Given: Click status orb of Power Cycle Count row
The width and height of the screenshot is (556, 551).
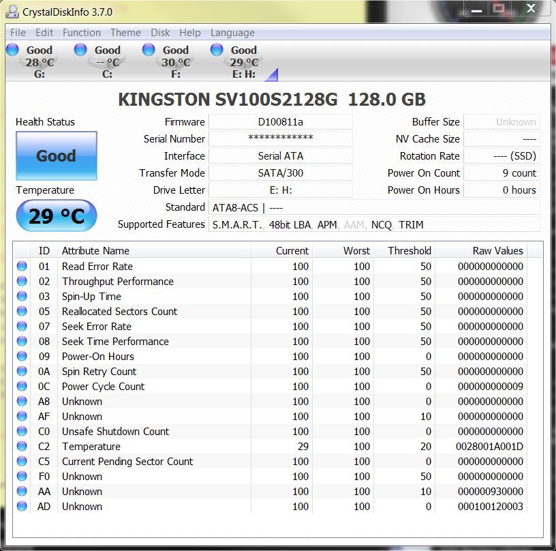Looking at the screenshot, I should tap(22, 386).
